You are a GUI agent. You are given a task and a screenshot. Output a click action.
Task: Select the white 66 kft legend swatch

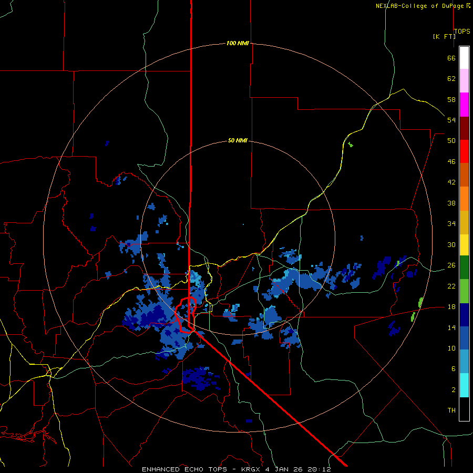tap(464, 58)
